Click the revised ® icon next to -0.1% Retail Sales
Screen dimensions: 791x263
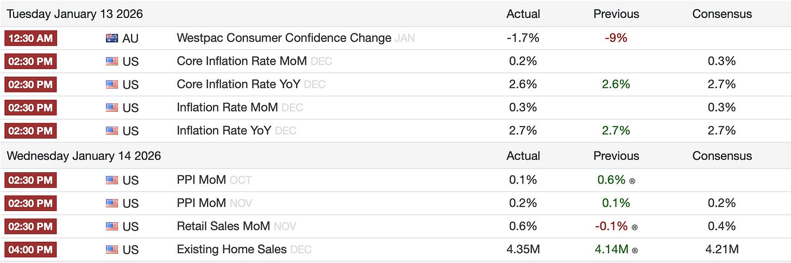[x=635, y=228]
